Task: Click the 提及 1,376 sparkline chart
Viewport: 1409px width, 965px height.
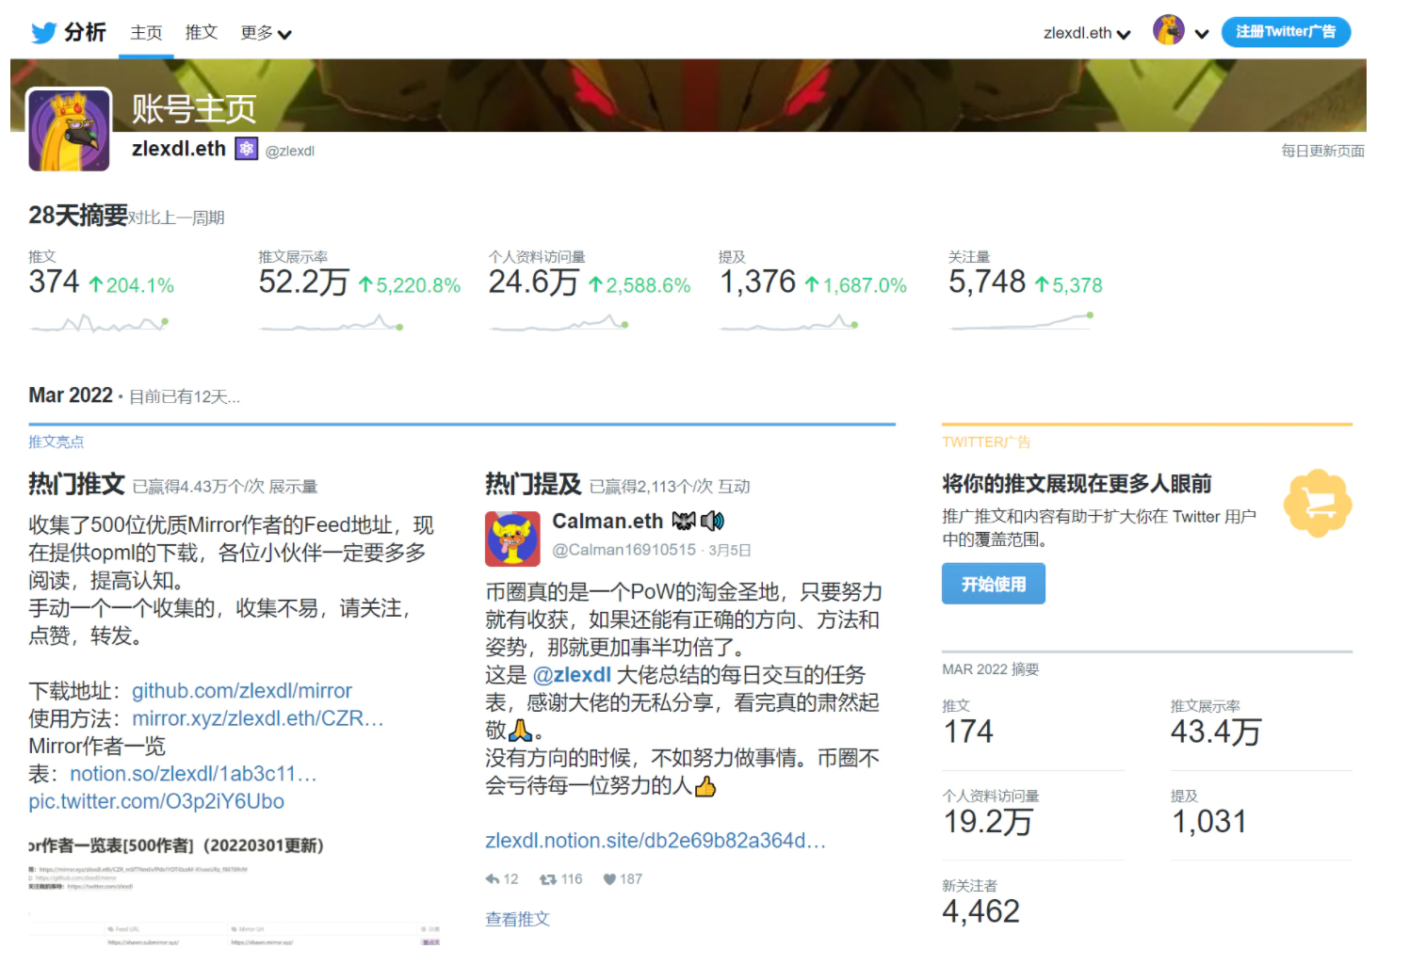Action: click(789, 325)
